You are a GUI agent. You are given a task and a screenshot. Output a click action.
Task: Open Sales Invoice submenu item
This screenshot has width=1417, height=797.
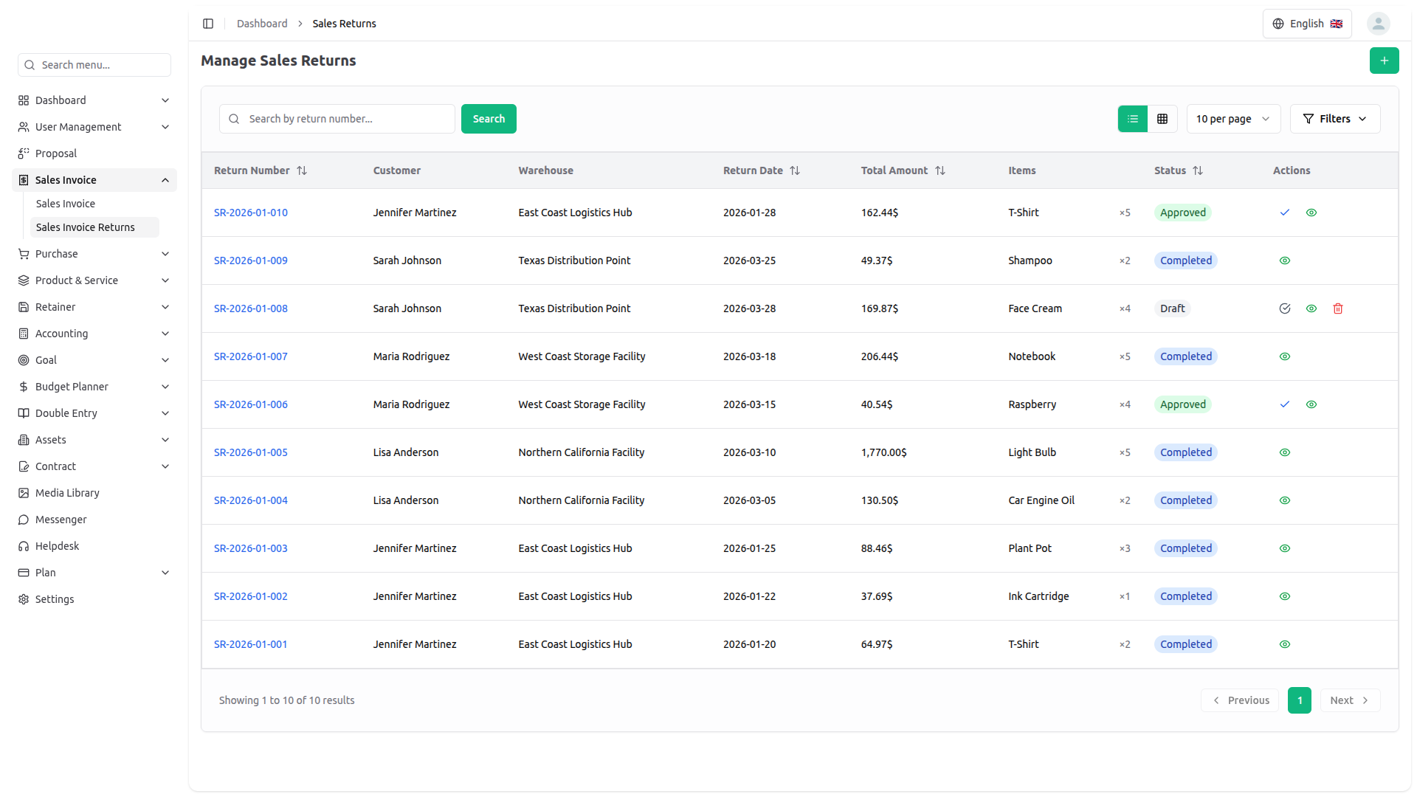tap(66, 204)
